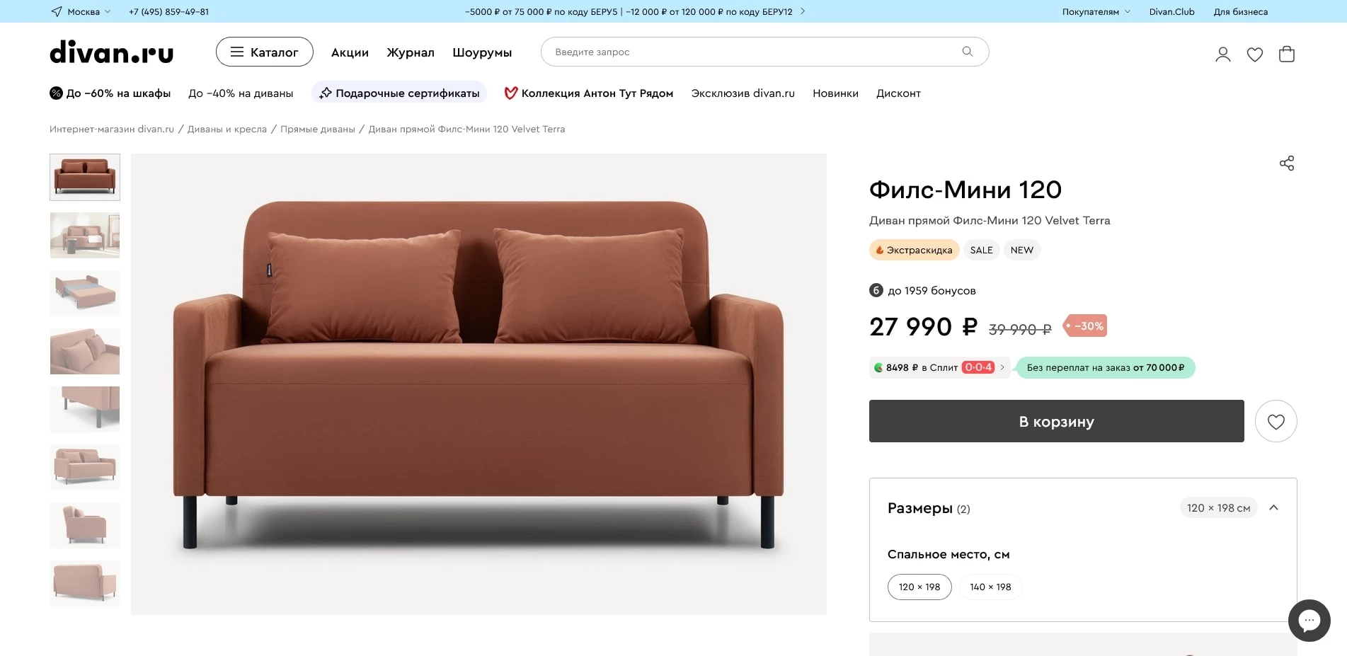
Task: Add sofa to favorites with heart button
Action: (1276, 422)
